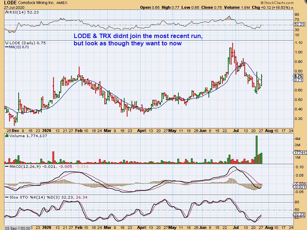Click the 'Volume 1,774,137' panel label
This screenshot has height=230, width=307.
[28, 136]
